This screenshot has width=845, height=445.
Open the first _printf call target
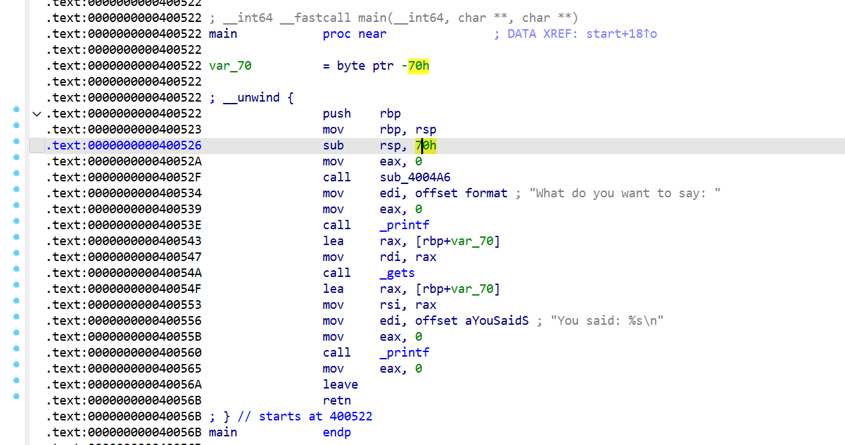405,225
